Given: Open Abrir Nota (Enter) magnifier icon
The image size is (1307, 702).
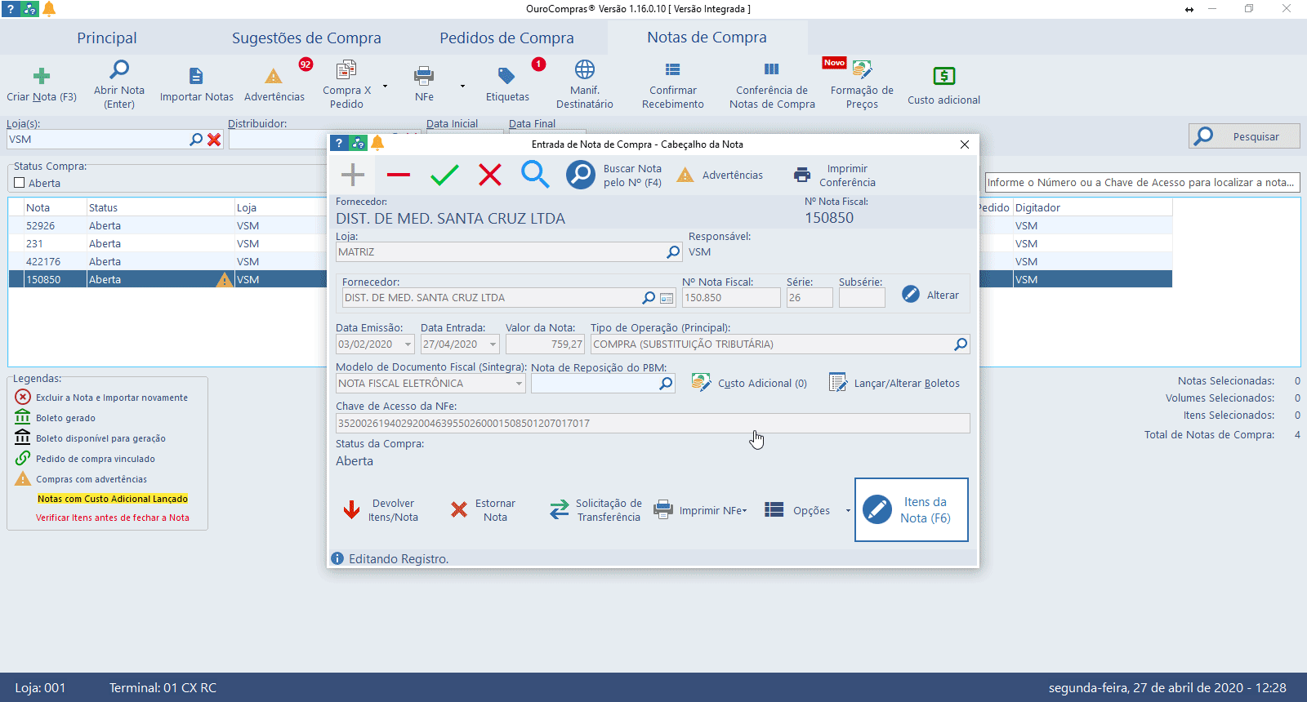Looking at the screenshot, I should [x=119, y=69].
